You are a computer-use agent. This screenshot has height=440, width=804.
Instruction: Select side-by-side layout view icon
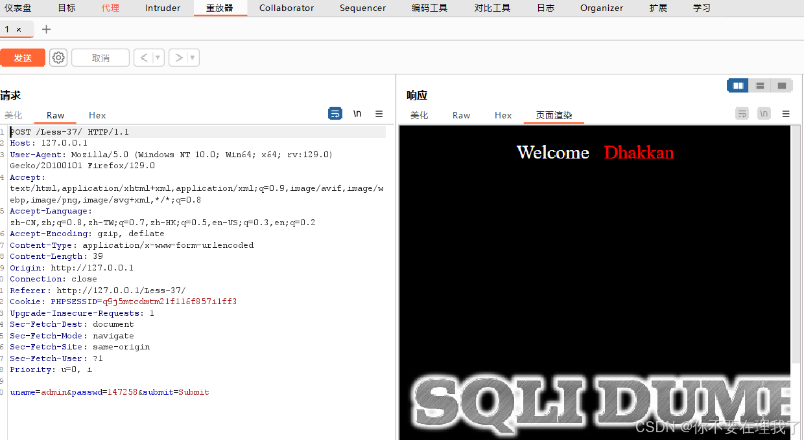pos(738,85)
